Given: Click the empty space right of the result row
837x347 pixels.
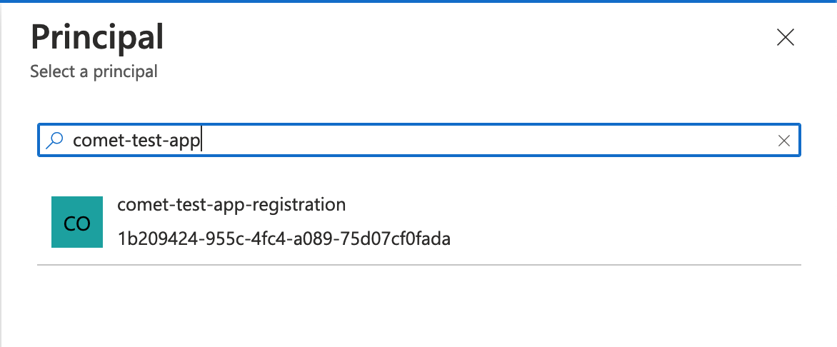Looking at the screenshot, I should 625,222.
